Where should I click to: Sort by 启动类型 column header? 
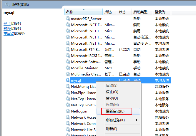click(x=142, y=12)
